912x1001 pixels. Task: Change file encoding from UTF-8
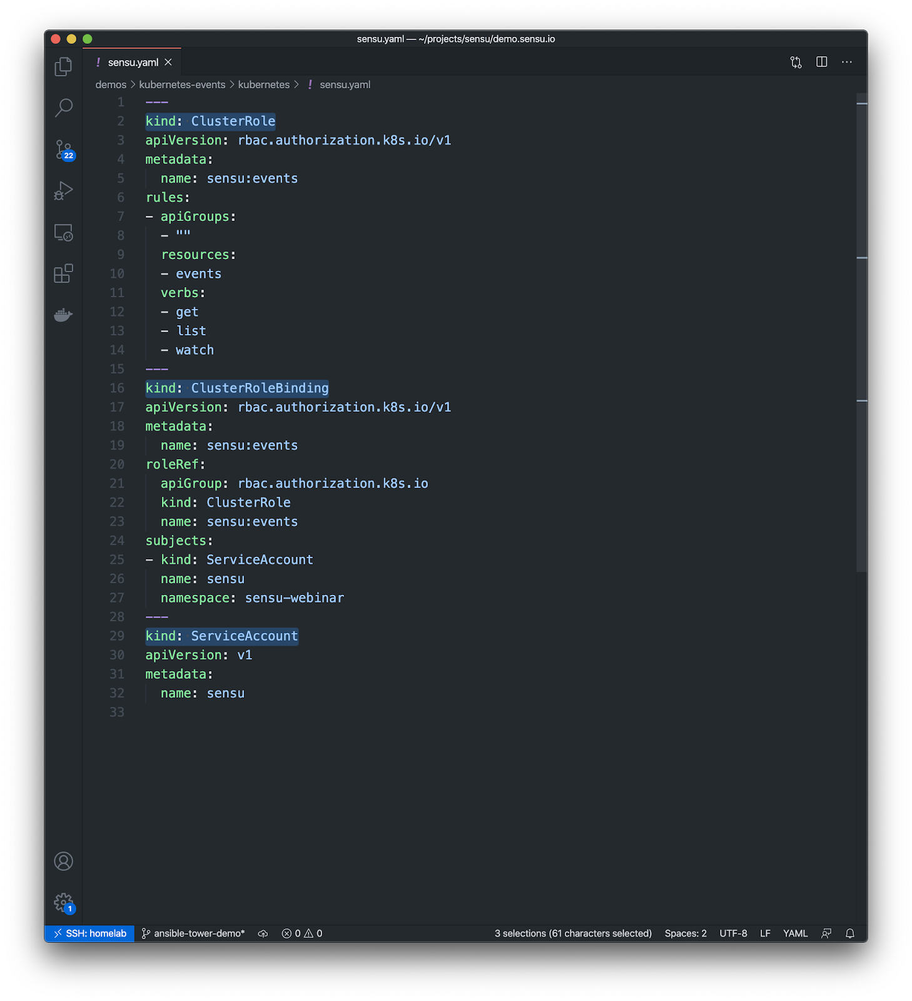click(x=733, y=933)
